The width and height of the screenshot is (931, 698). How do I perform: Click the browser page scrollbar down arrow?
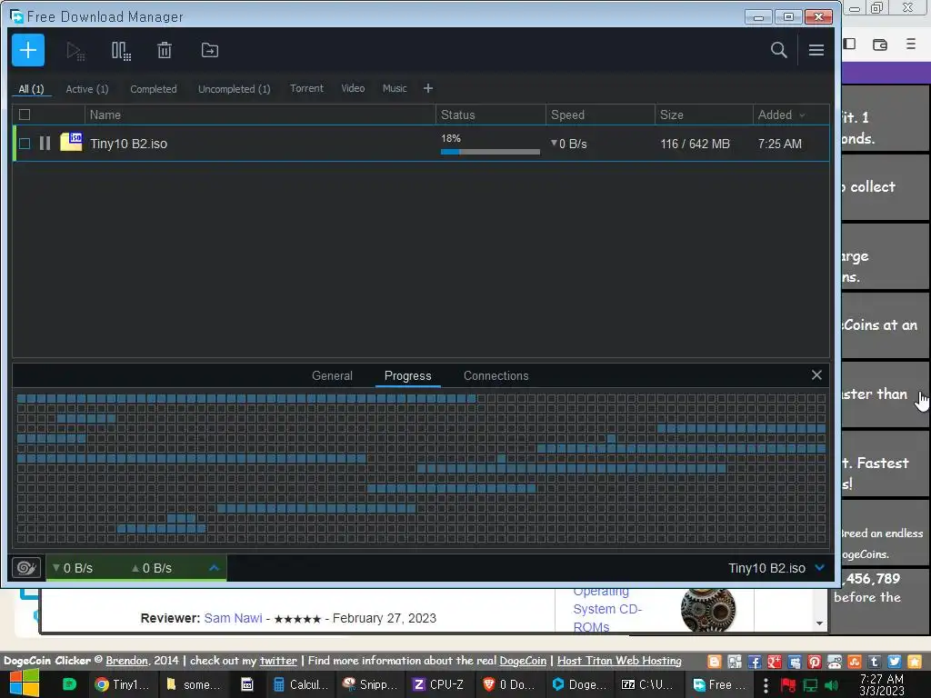point(819,623)
